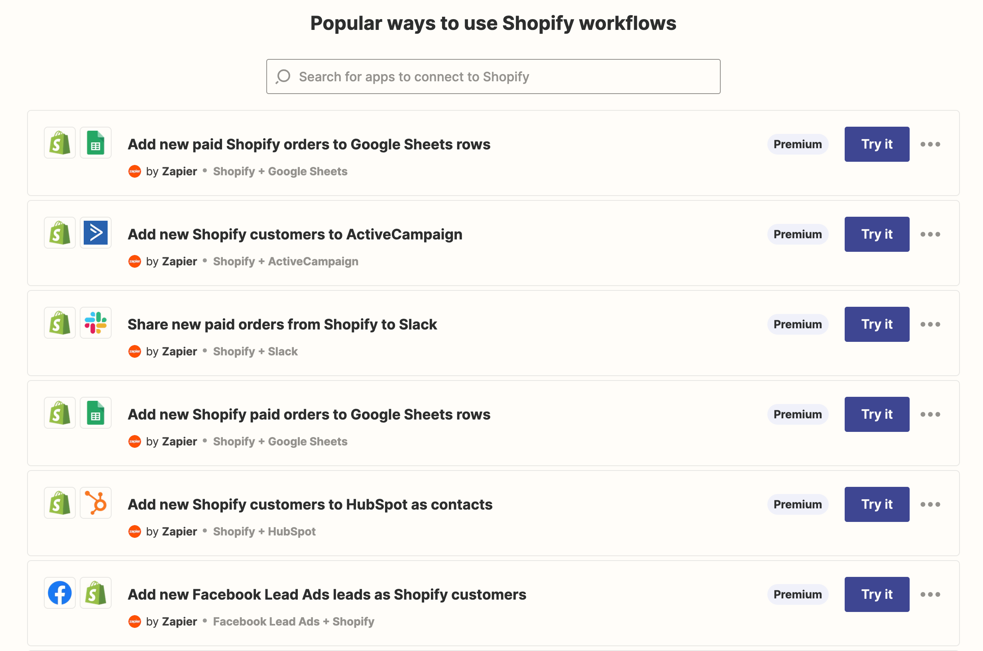
Task: Click 'Shopify + Google Sheets' under fourth workflow
Action: [x=280, y=442]
